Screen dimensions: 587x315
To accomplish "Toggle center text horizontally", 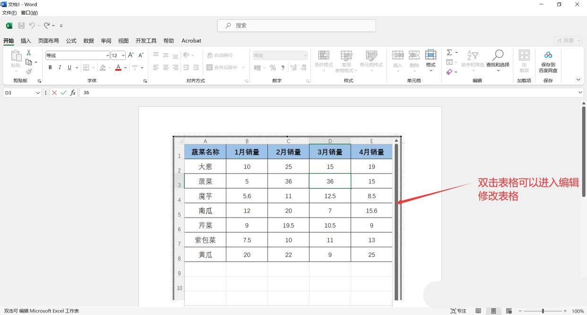I will point(165,68).
